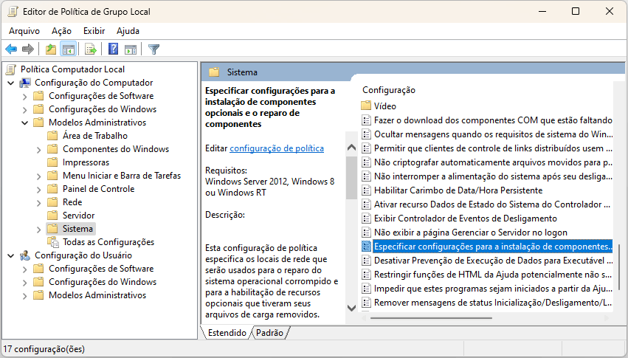Toggle the show/hide action pane icon
This screenshot has width=628, height=358.
tap(131, 49)
